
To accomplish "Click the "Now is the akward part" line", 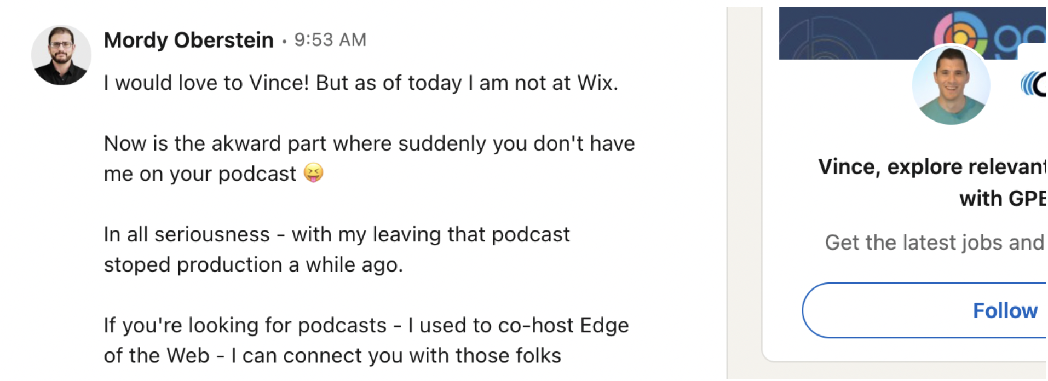I will (369, 143).
